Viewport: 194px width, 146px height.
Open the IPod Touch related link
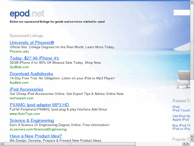tap(181, 110)
